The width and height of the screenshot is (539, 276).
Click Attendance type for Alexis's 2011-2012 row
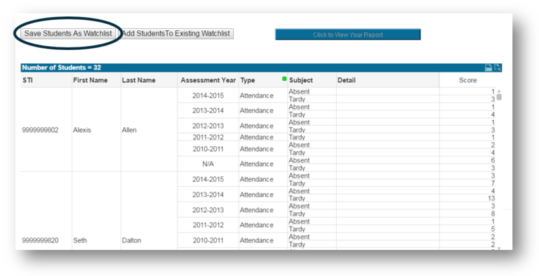263,137
